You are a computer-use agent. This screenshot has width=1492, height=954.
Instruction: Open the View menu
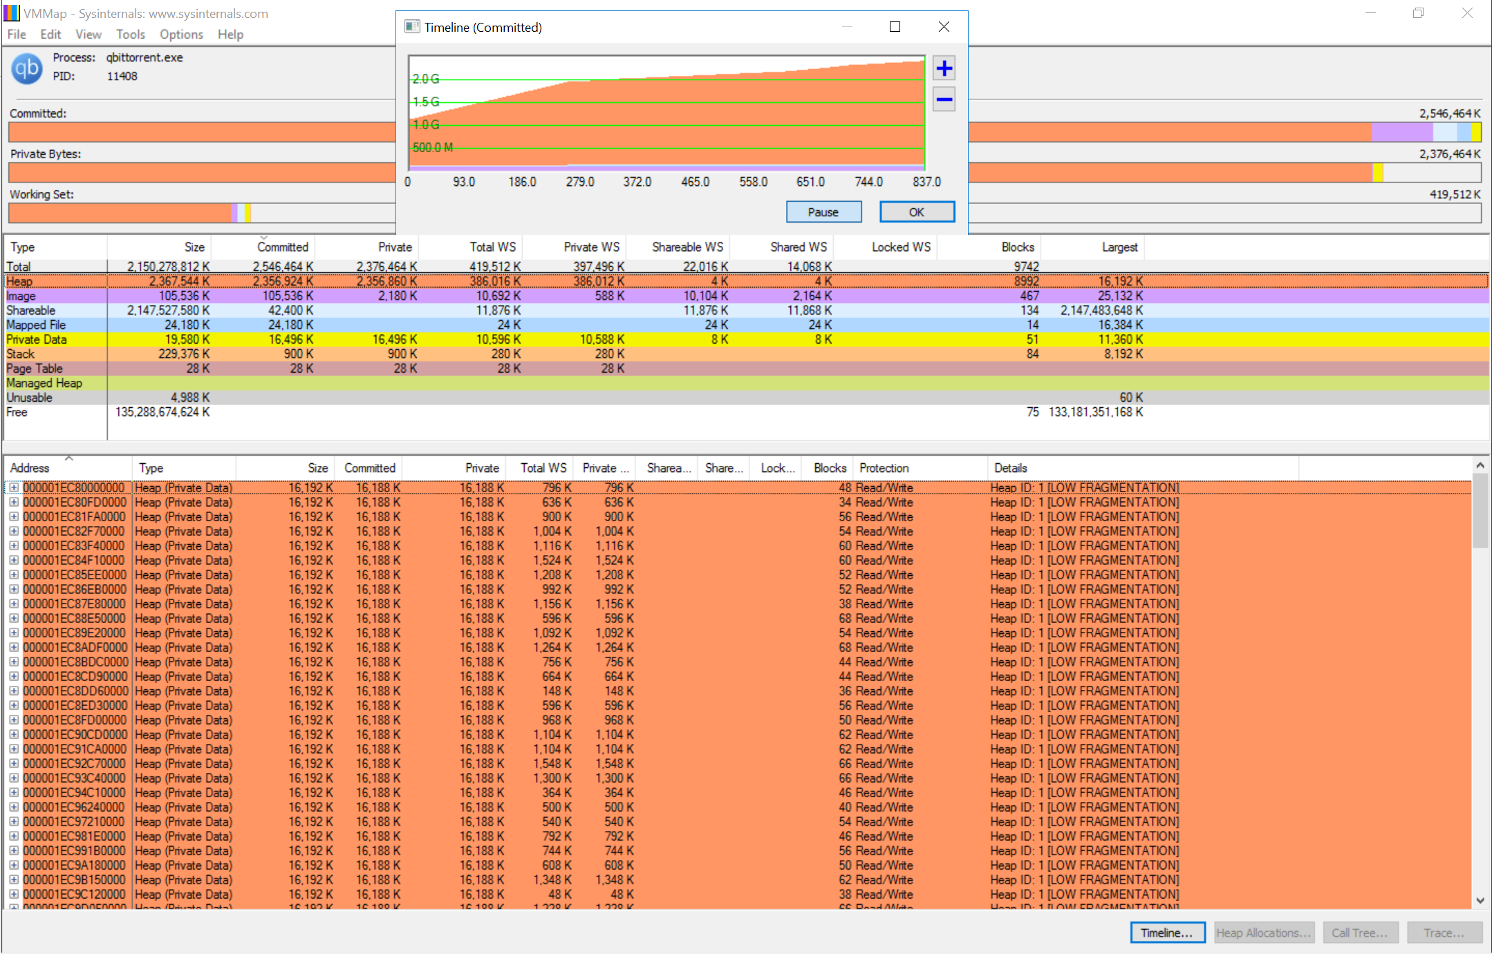coord(88,35)
